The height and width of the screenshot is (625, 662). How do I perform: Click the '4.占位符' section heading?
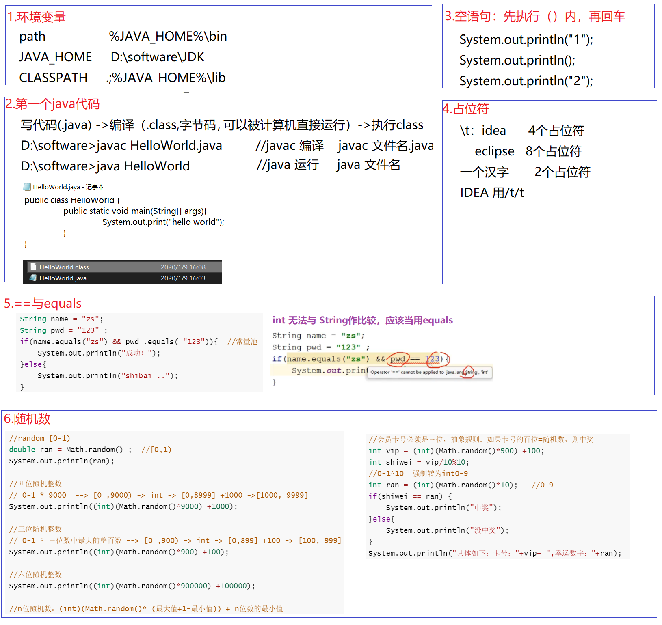tap(465, 109)
